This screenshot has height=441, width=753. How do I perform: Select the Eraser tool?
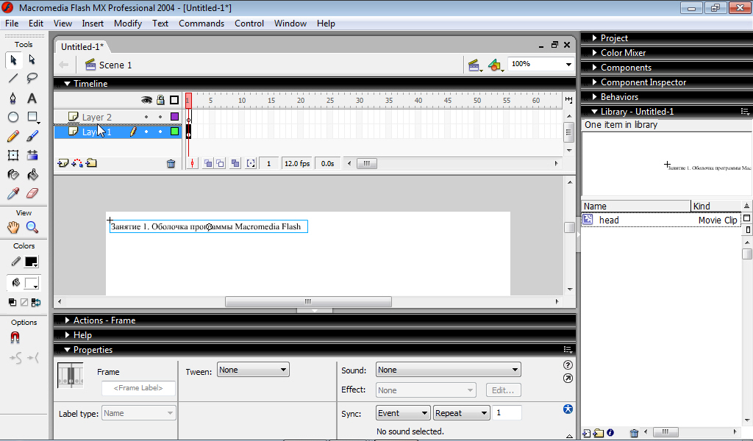coord(32,193)
